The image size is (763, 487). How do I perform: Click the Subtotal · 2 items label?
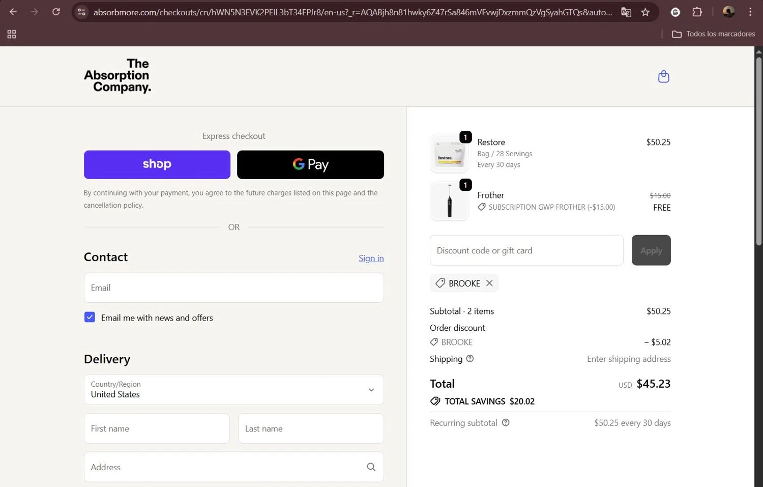click(x=462, y=311)
